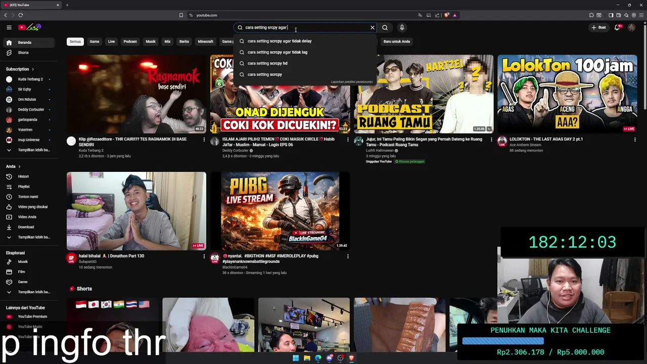Open PUBG Live Stream thumbnail
This screenshot has height=364, width=647.
[280, 211]
